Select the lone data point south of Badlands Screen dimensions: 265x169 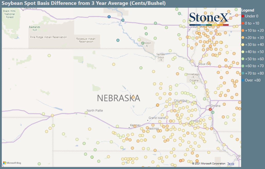tap(49, 55)
